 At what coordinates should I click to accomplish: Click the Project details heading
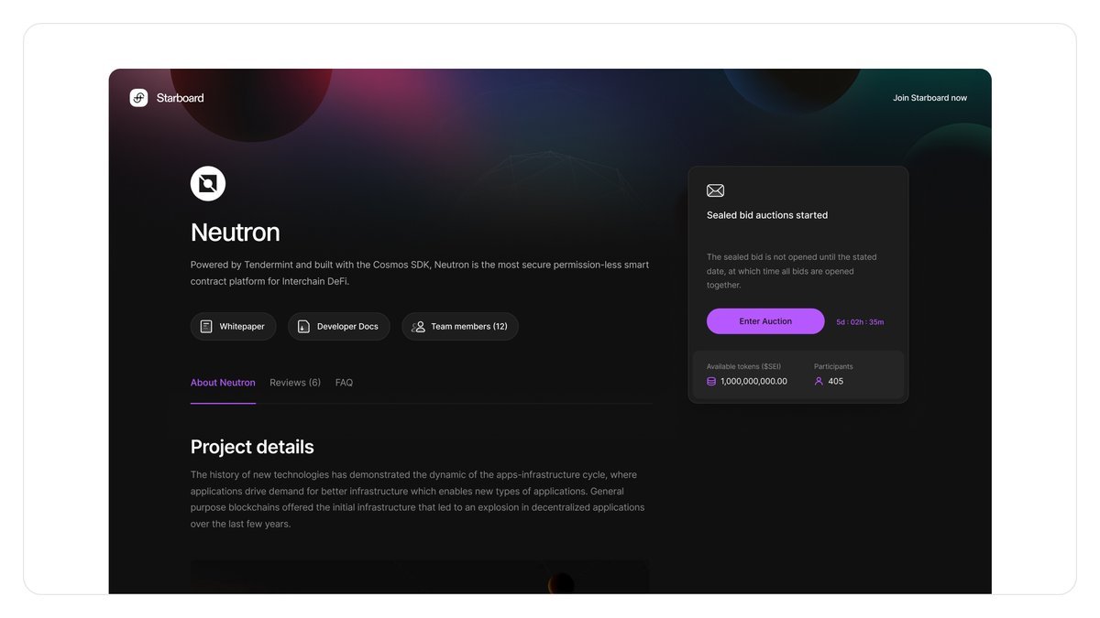[x=252, y=447]
